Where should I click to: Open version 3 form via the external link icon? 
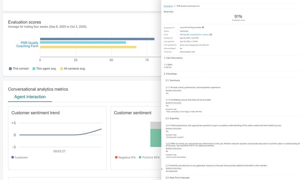[211, 34]
